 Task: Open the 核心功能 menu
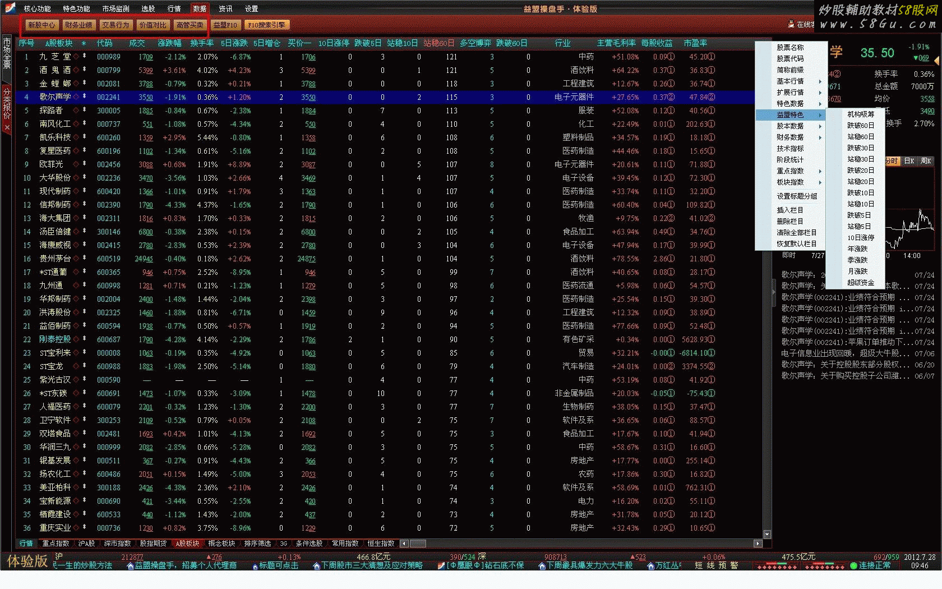click(x=37, y=9)
